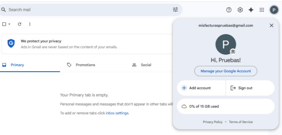This screenshot has width=282, height=135.
Task: Click the P account avatar in header
Action: click(x=274, y=10)
